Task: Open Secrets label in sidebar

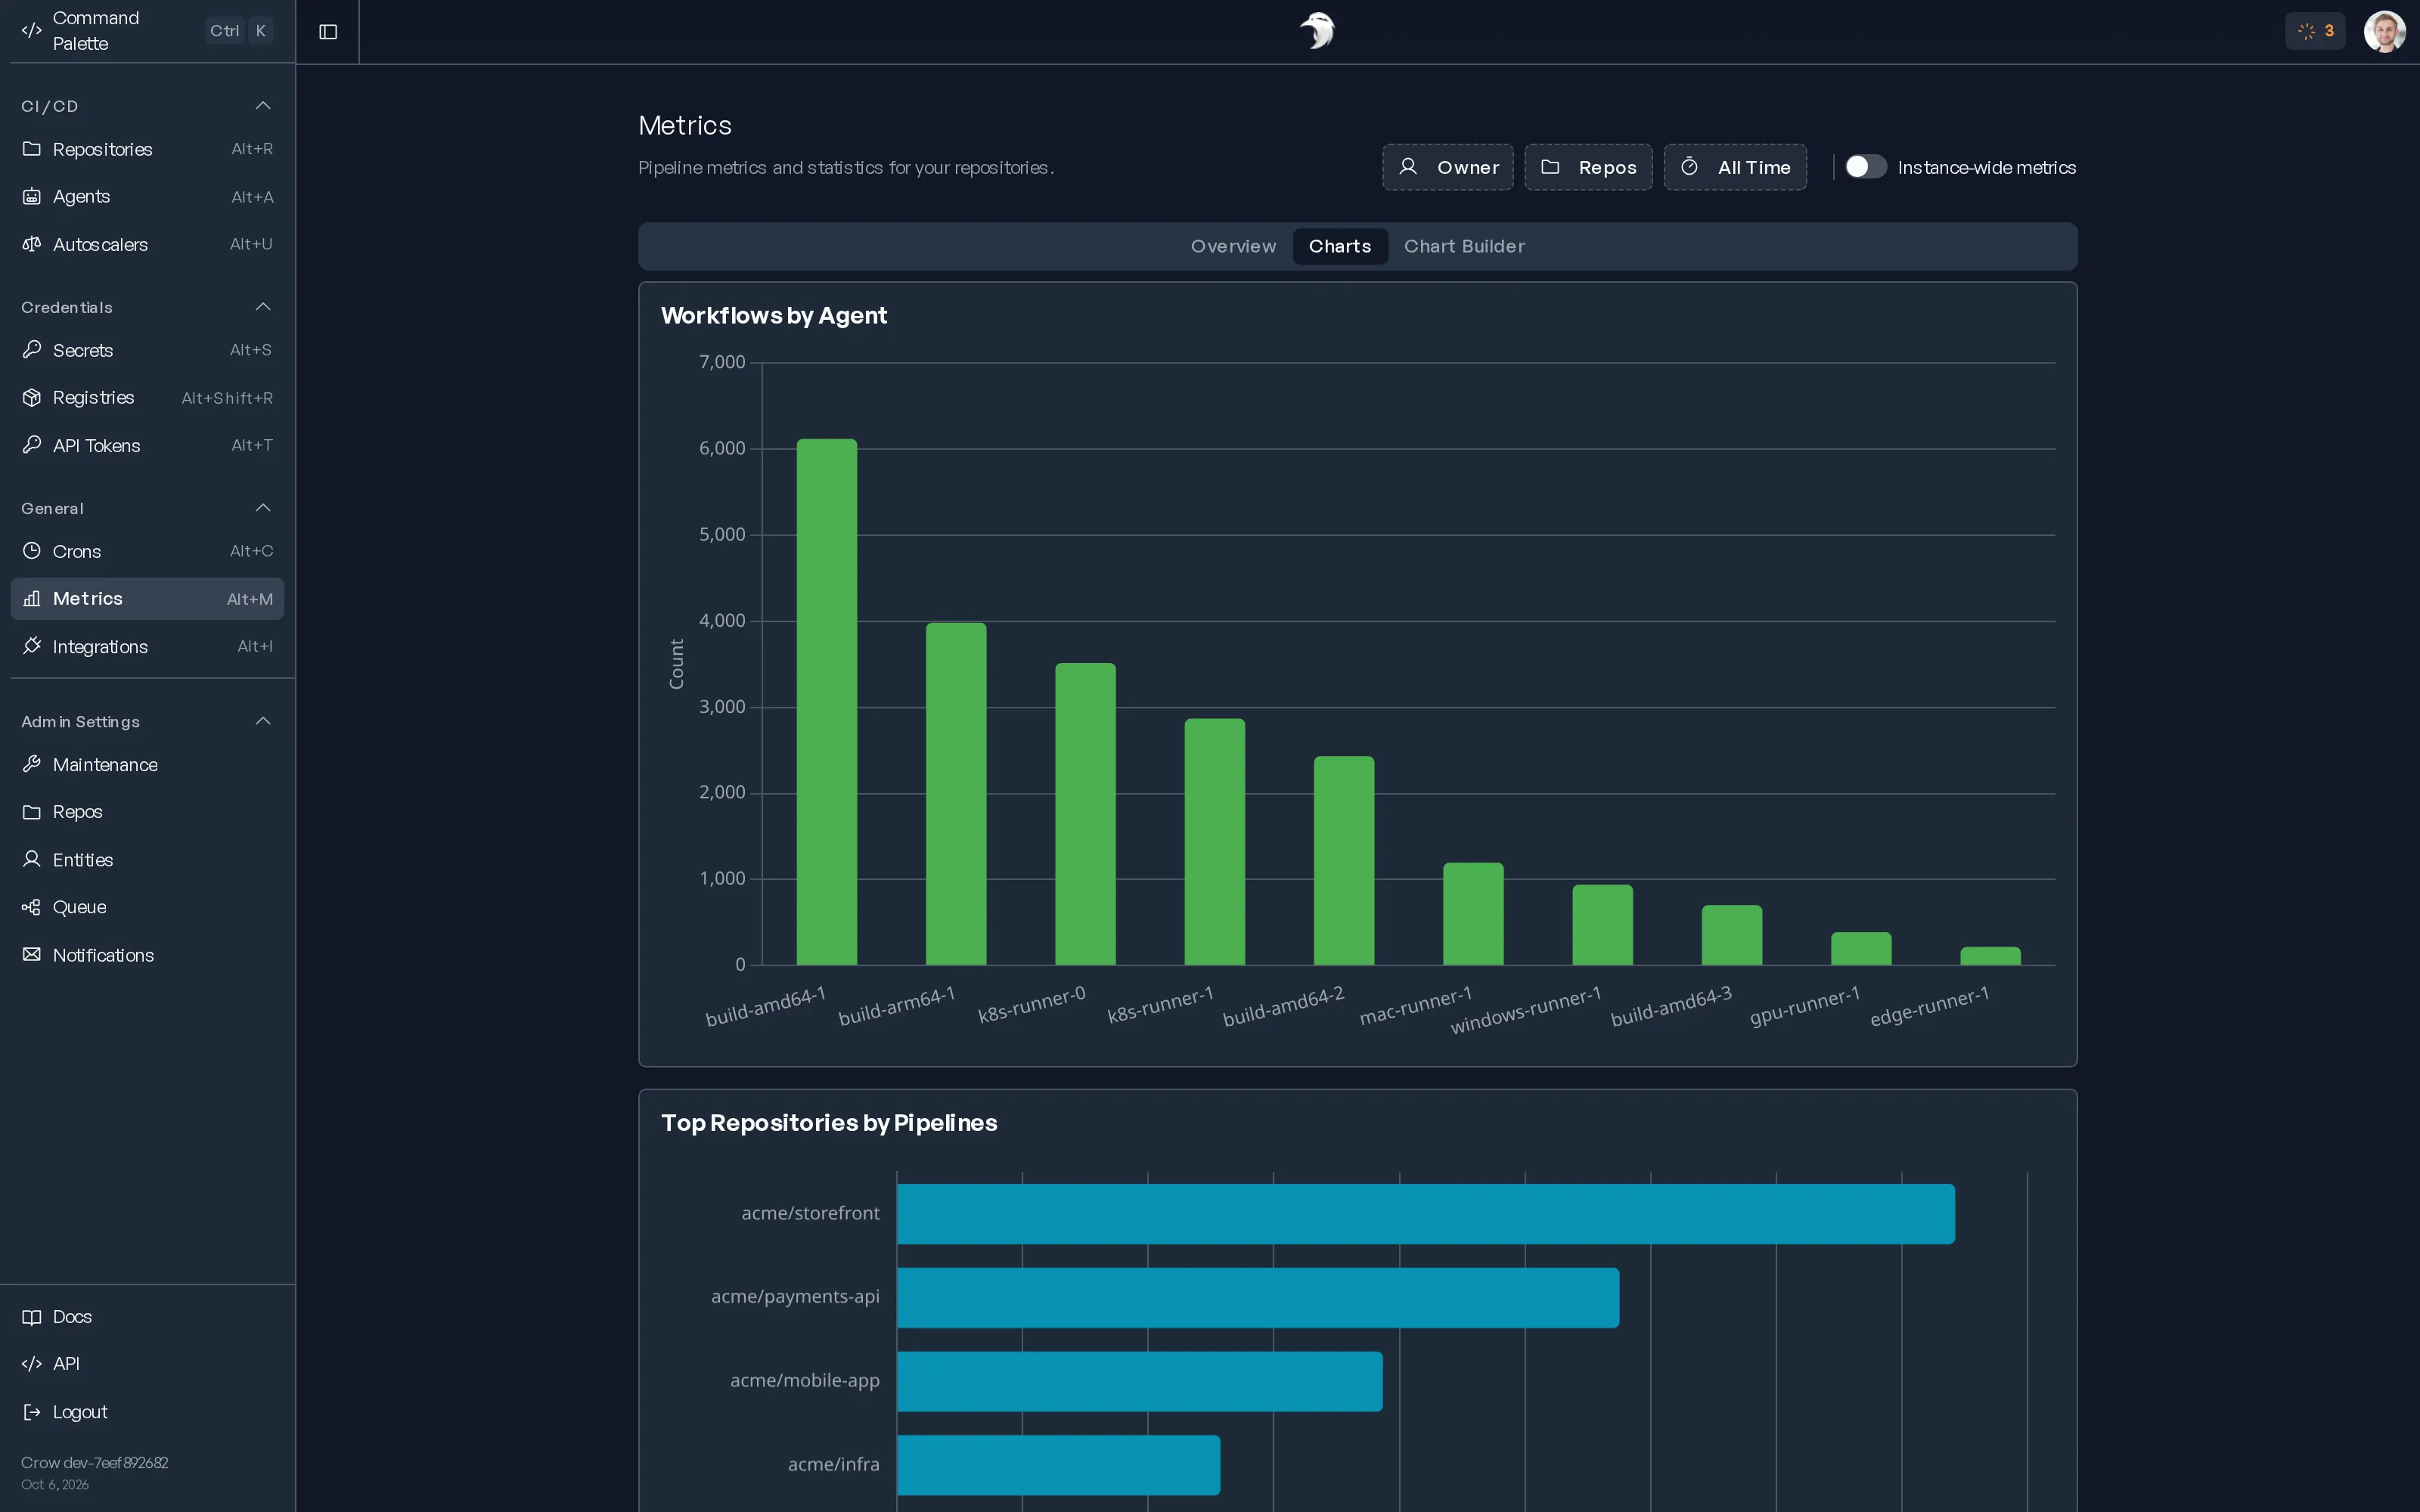Action: tap(83, 351)
